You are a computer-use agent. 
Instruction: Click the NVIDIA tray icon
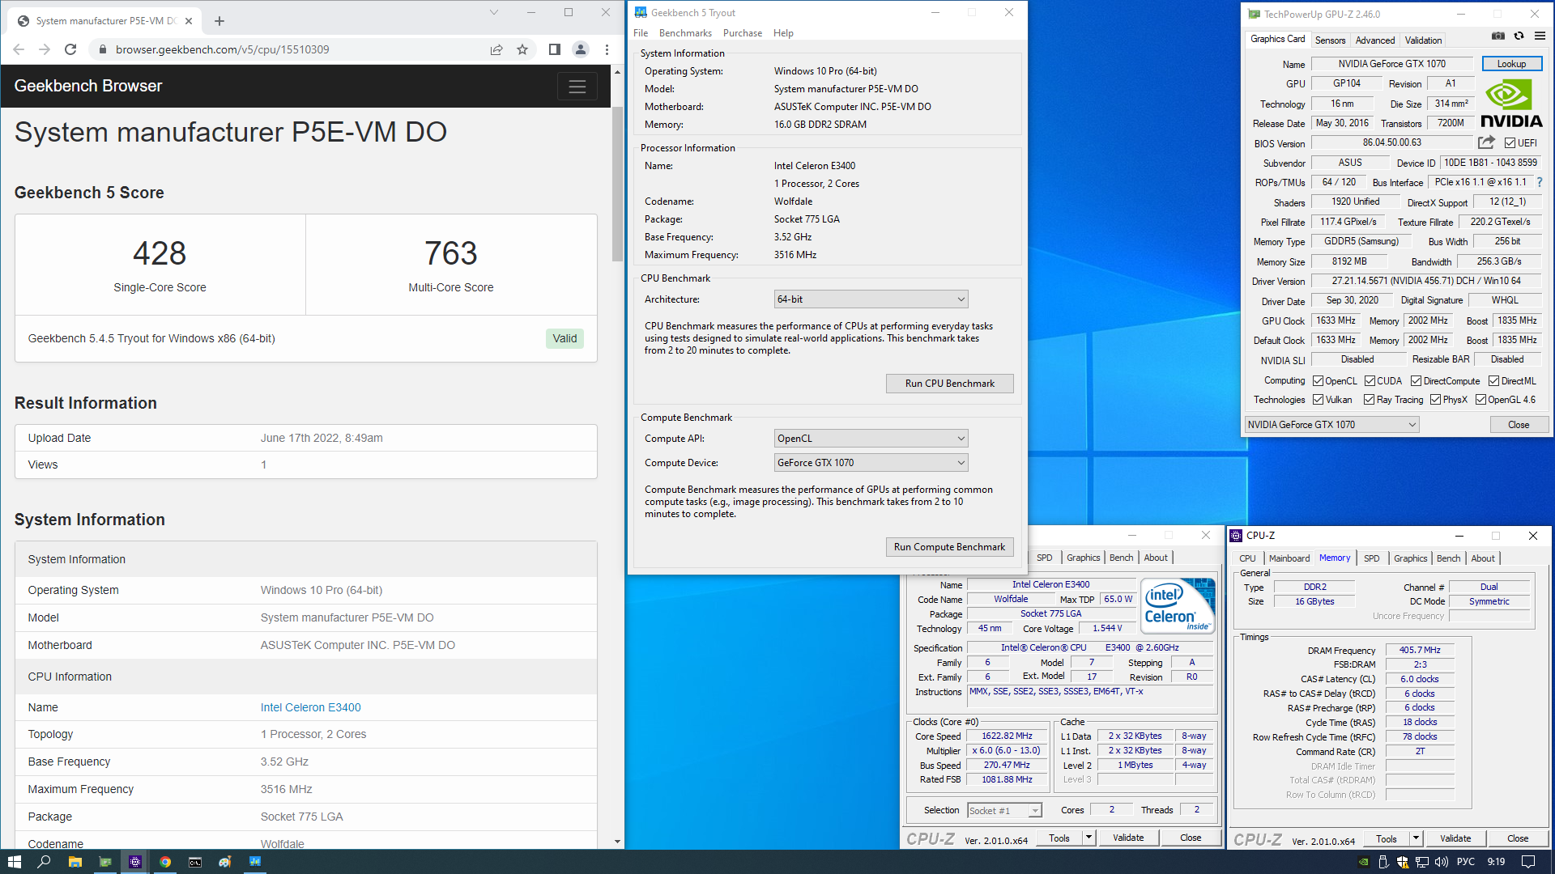1363,862
